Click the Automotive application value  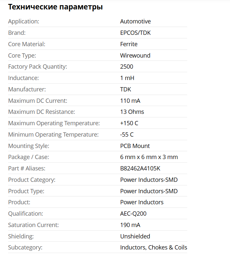pyautogui.click(x=135, y=21)
